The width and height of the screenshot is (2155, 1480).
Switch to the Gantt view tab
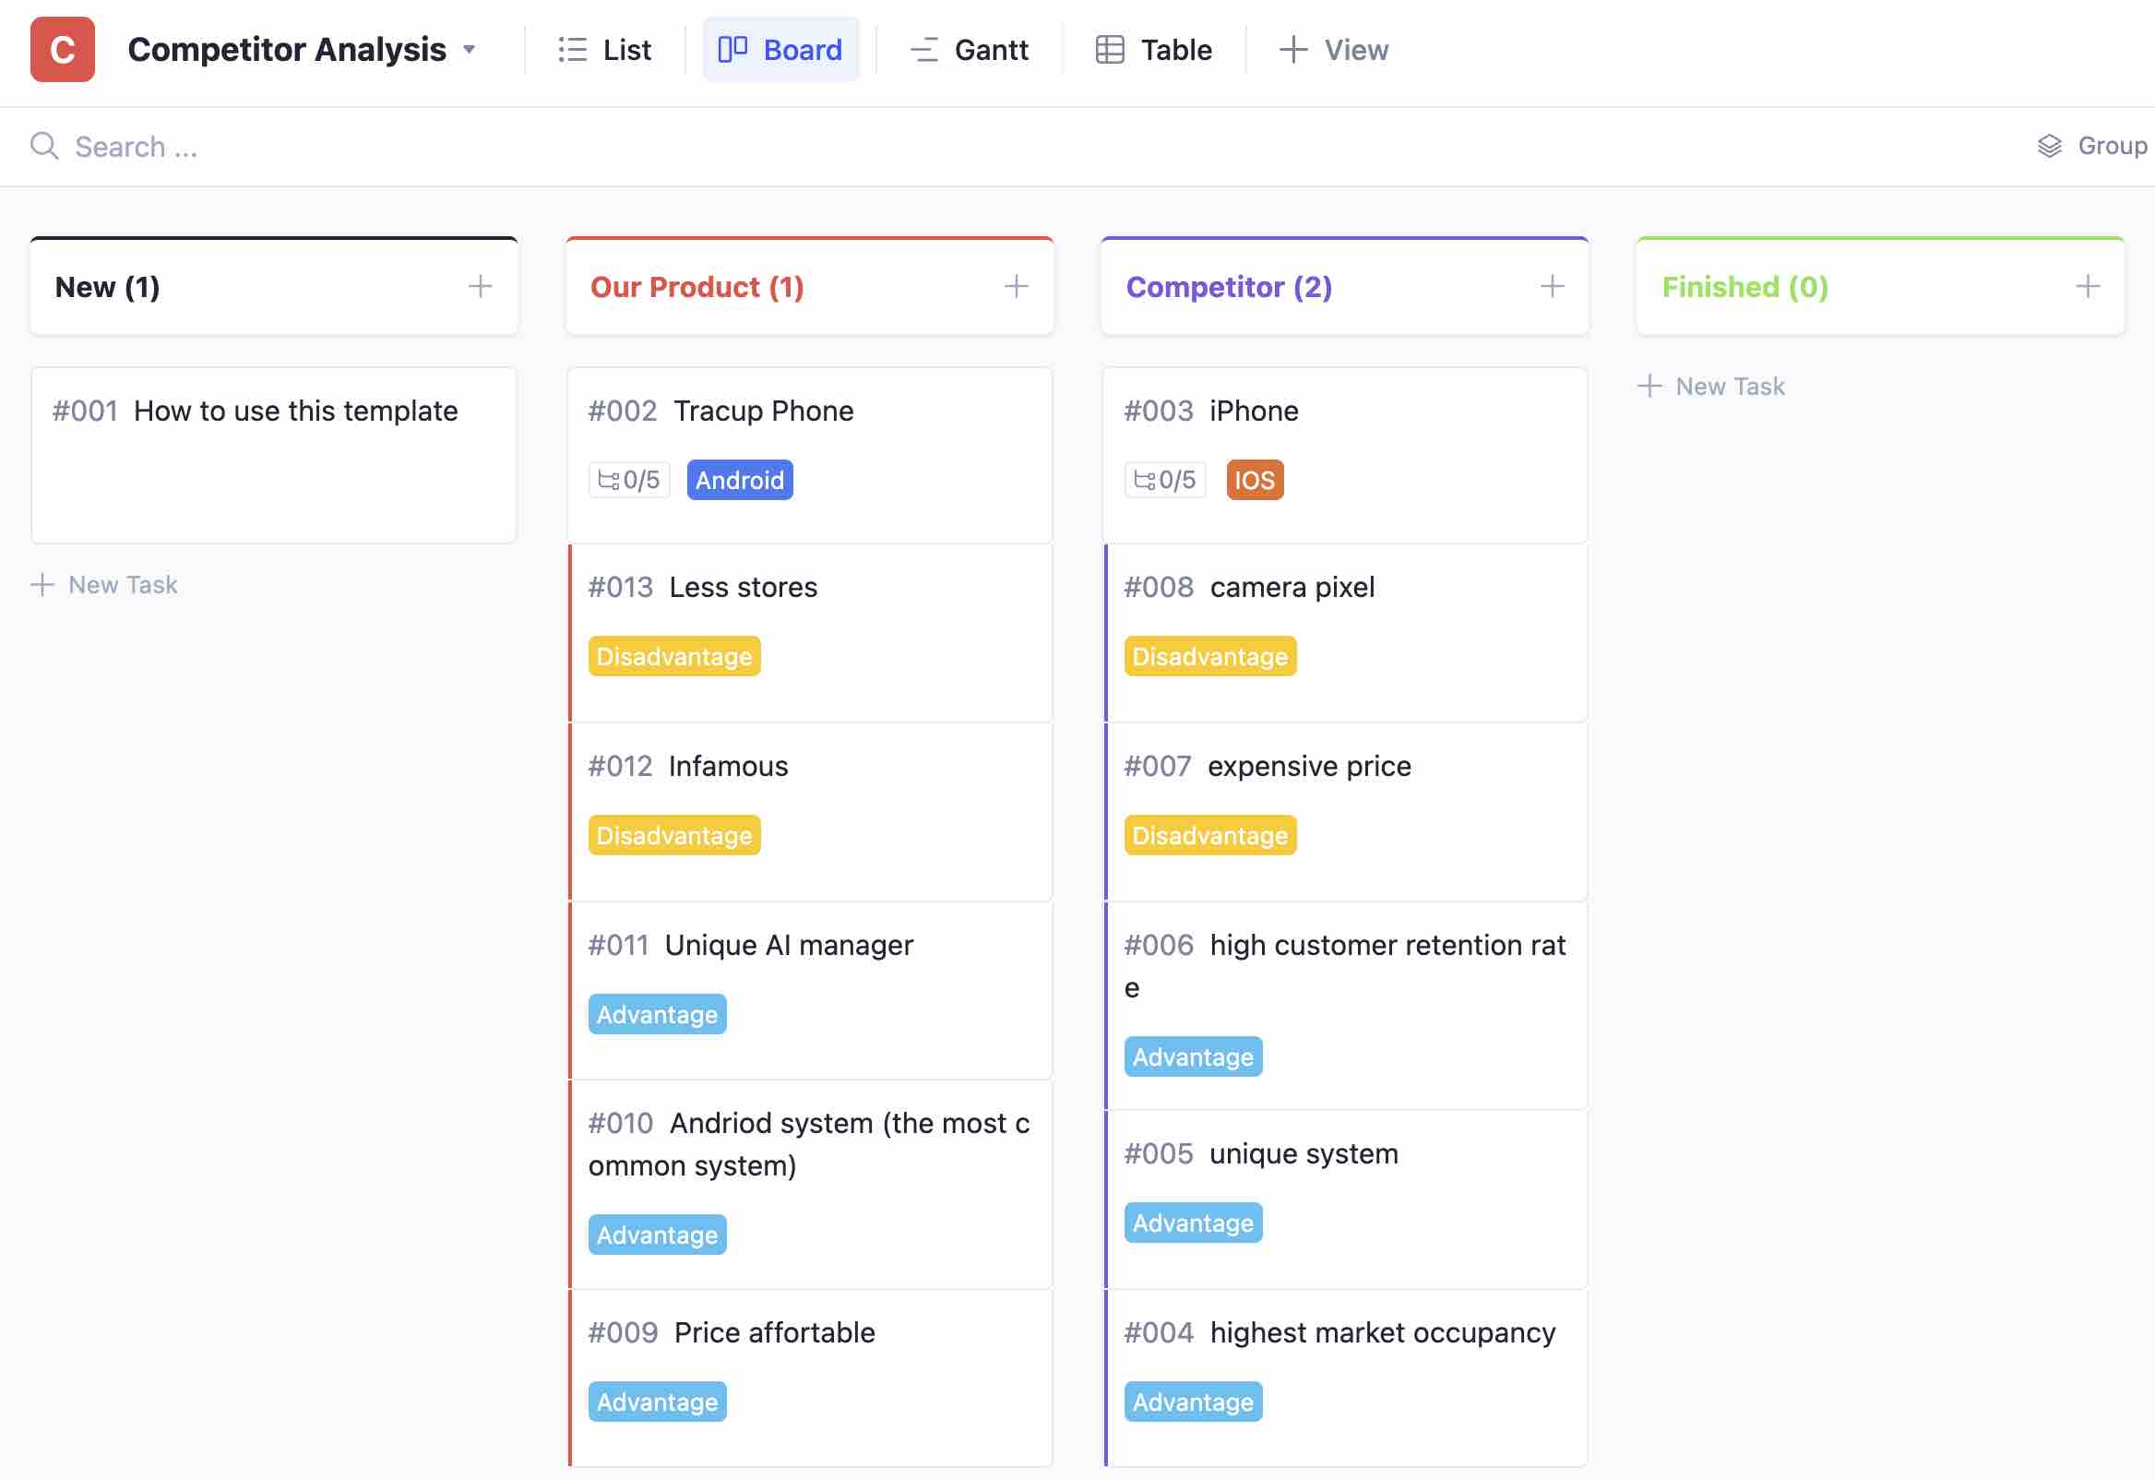pyautogui.click(x=969, y=50)
